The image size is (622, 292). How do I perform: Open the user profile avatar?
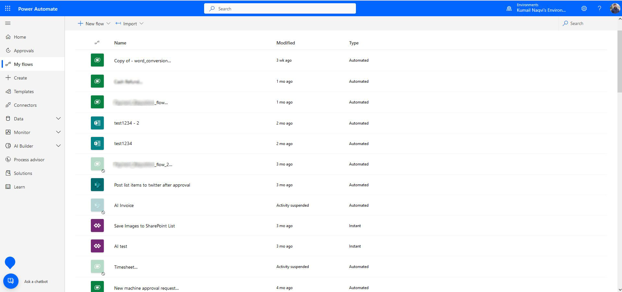tap(615, 9)
